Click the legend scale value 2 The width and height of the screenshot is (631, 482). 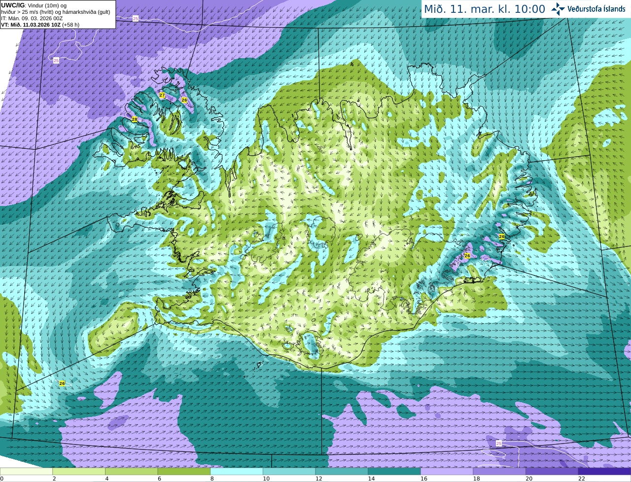tap(54, 479)
